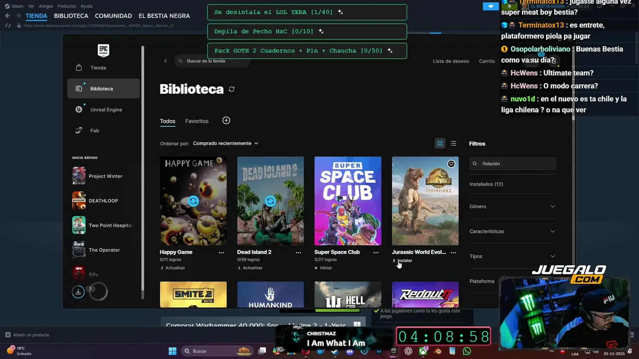The height and width of the screenshot is (359, 639).
Task: Focus the Buscar en la tienda search field
Action: 212,61
